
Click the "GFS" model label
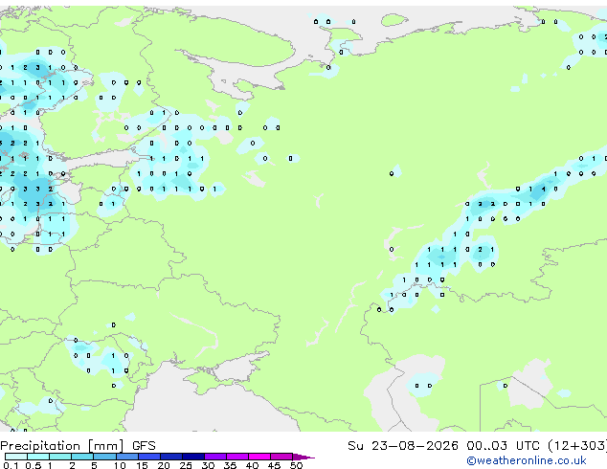click(144, 446)
